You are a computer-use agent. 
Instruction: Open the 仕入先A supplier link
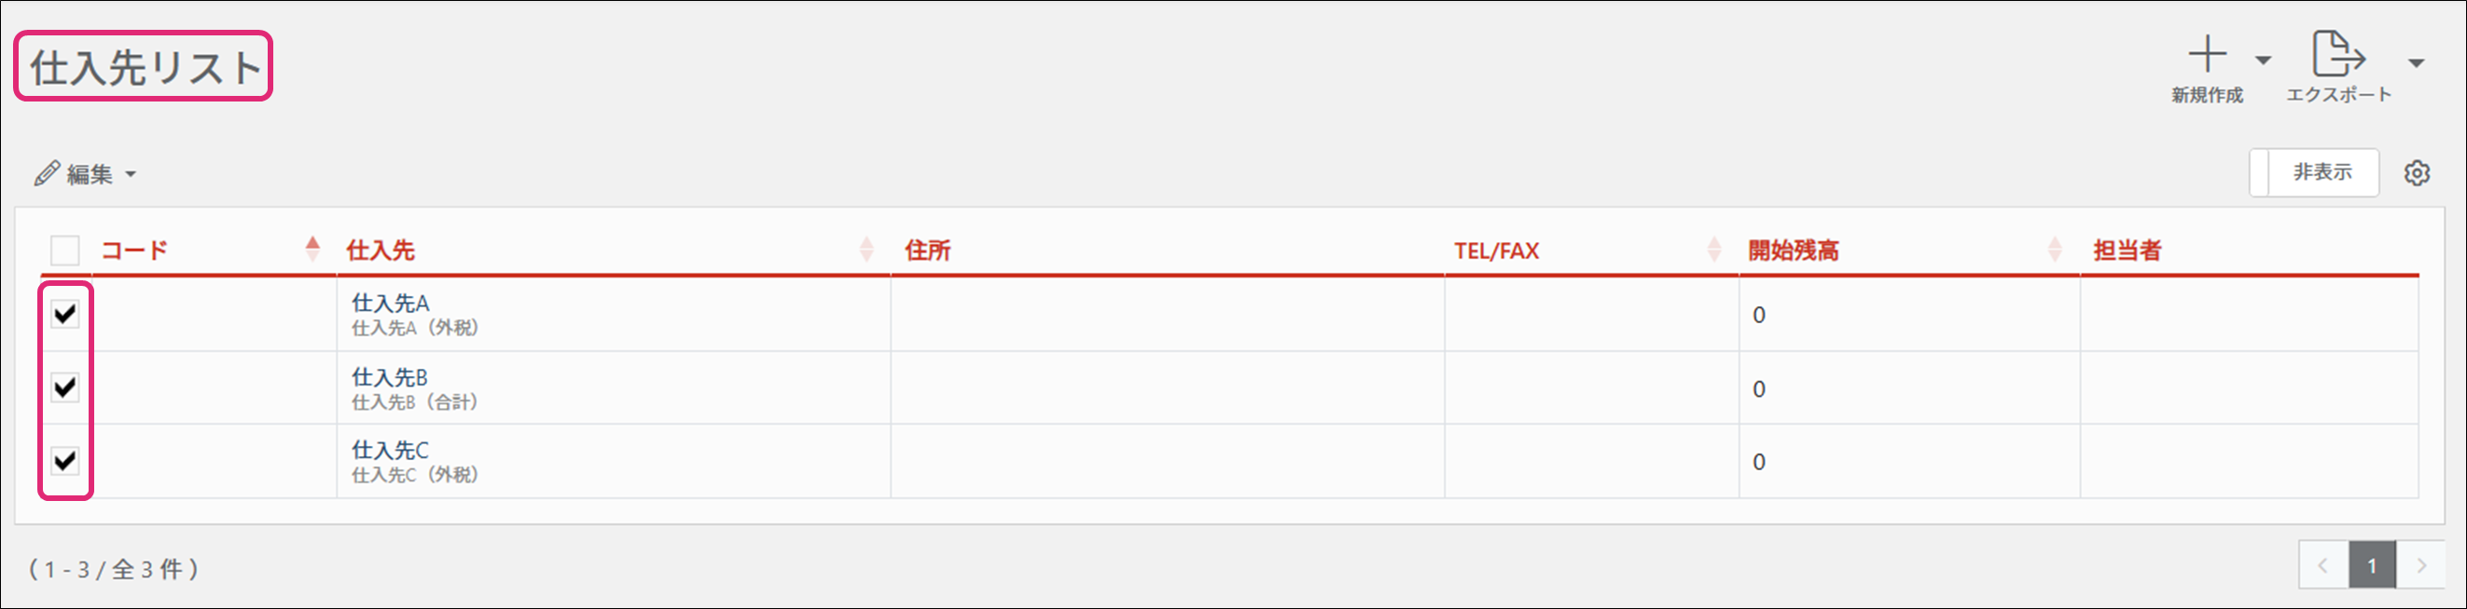click(x=390, y=303)
